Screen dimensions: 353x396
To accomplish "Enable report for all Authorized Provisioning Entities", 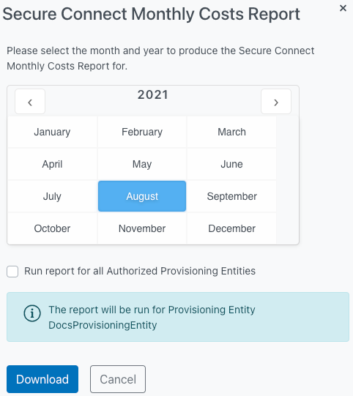I will [x=12, y=272].
